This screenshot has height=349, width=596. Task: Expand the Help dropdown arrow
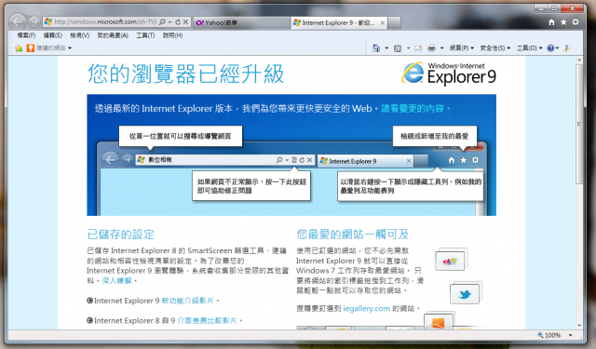pyautogui.click(x=557, y=48)
